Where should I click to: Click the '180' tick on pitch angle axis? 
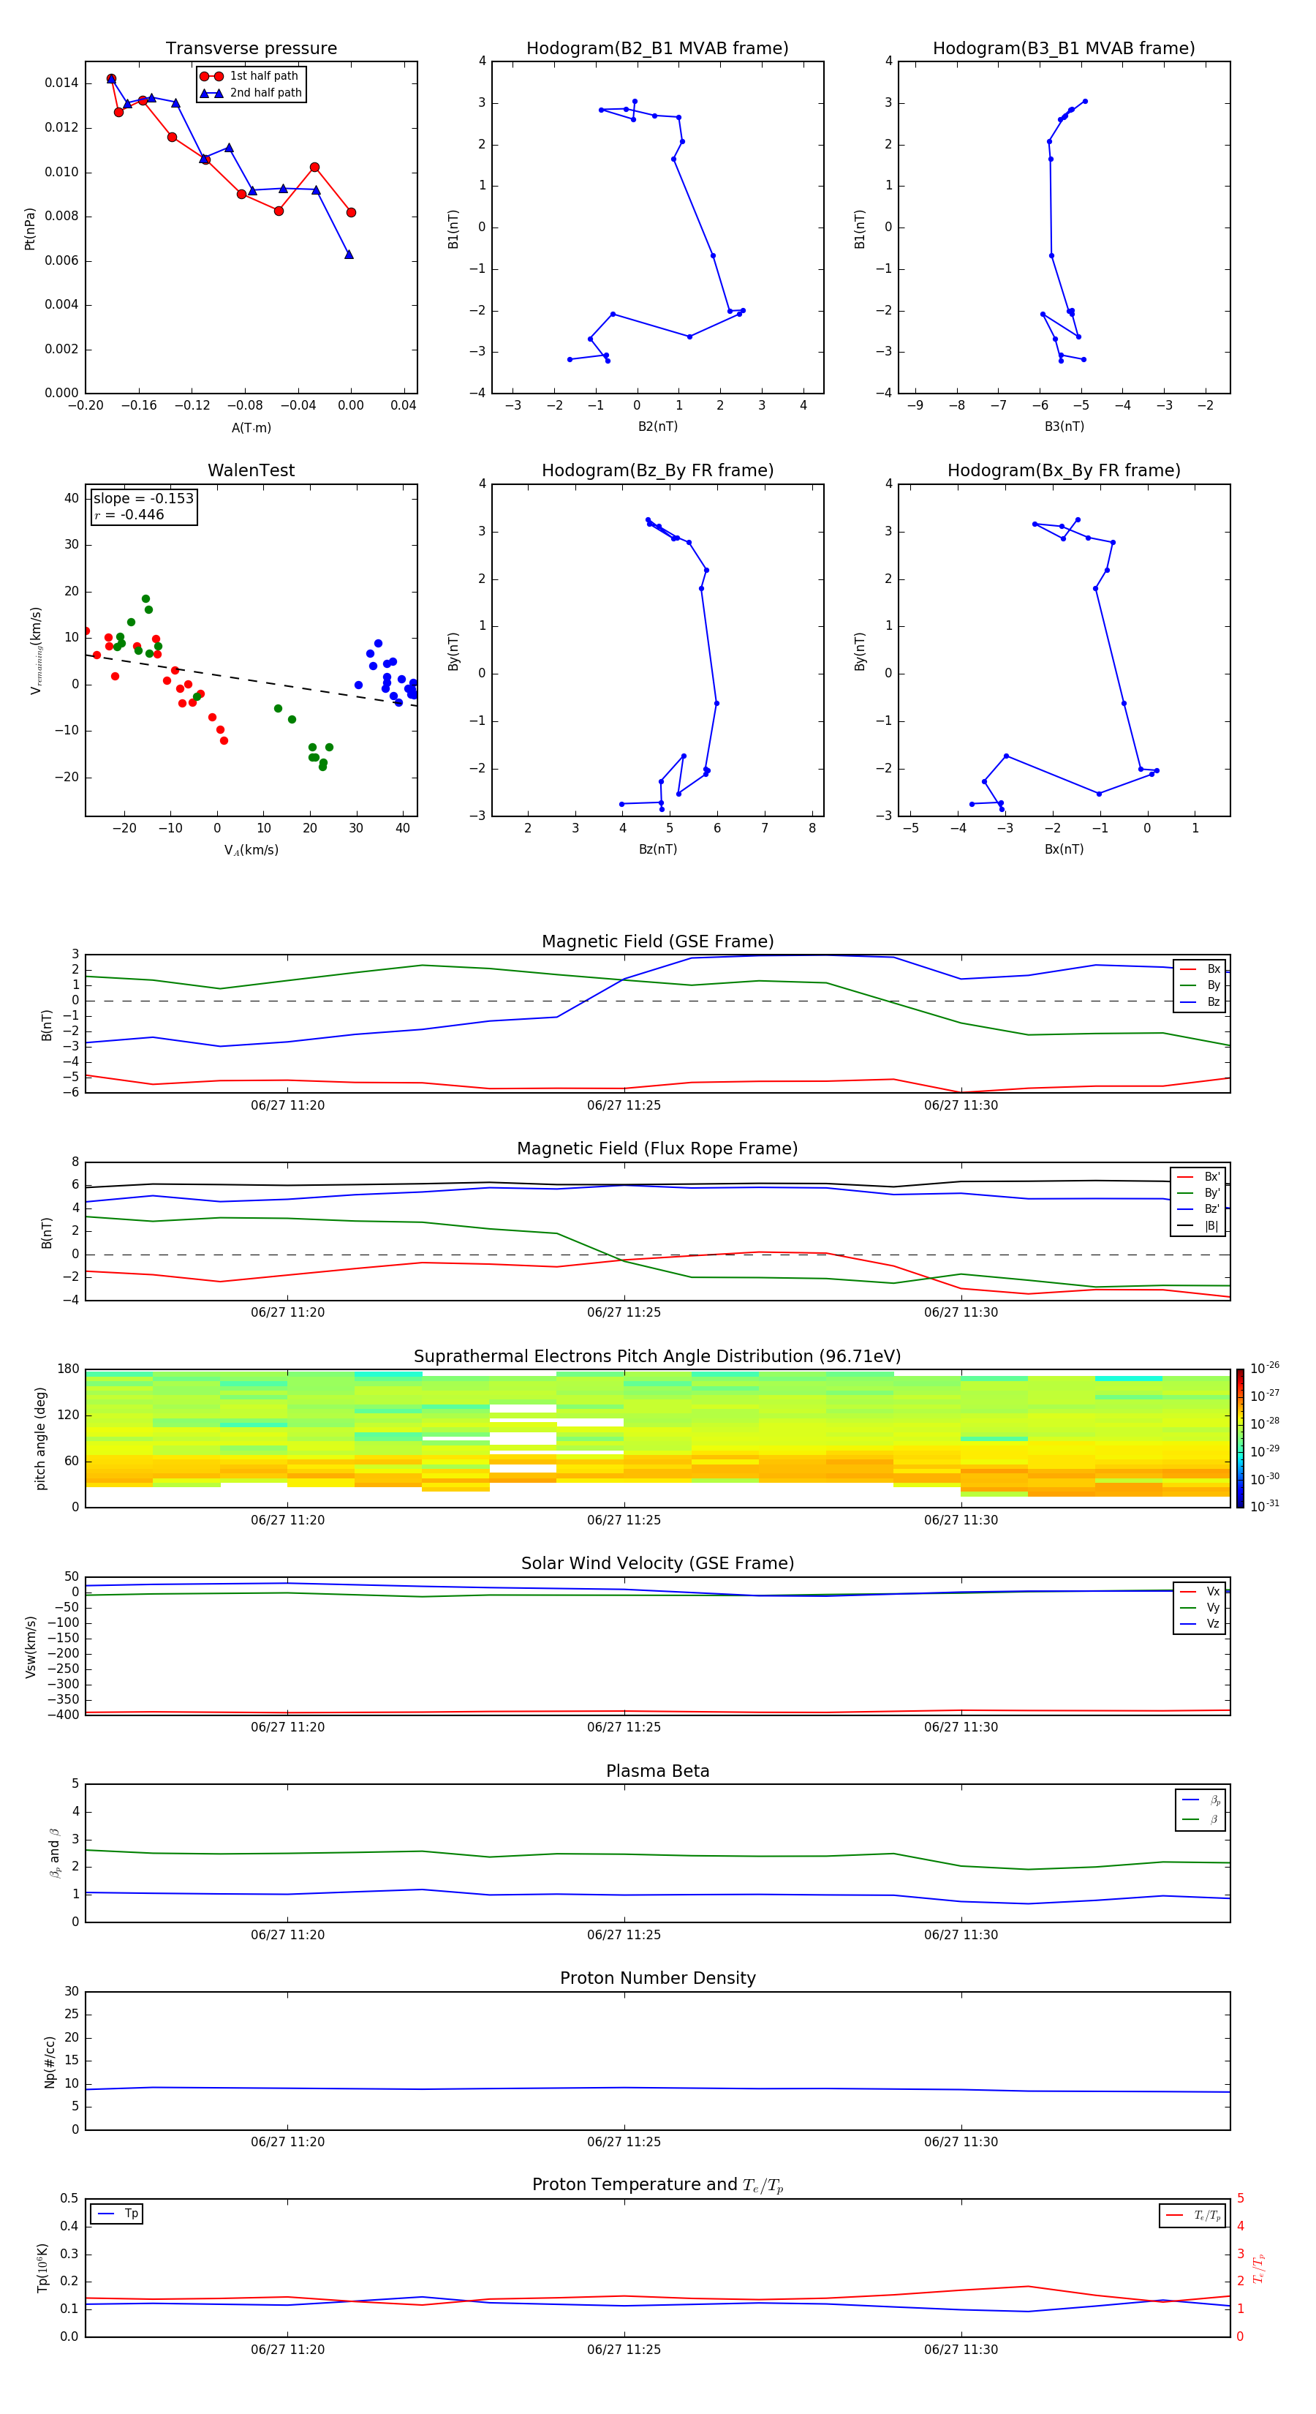(x=69, y=1369)
